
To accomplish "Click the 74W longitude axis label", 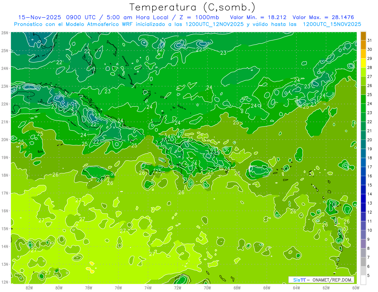I will pos(148,287).
